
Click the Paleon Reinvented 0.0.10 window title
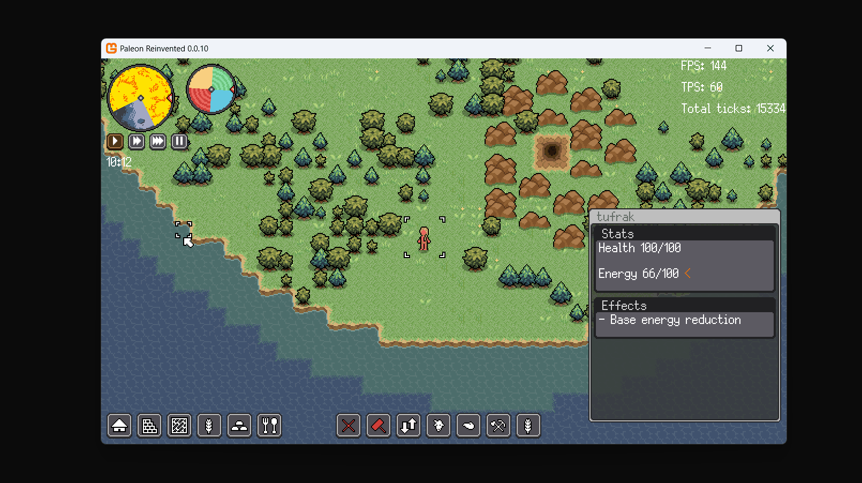[x=164, y=49]
